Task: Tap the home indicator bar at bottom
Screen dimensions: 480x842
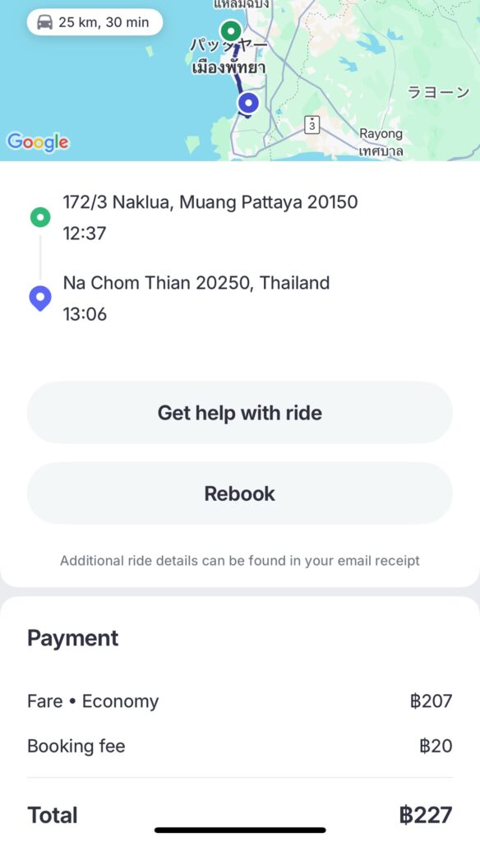Action: click(240, 830)
